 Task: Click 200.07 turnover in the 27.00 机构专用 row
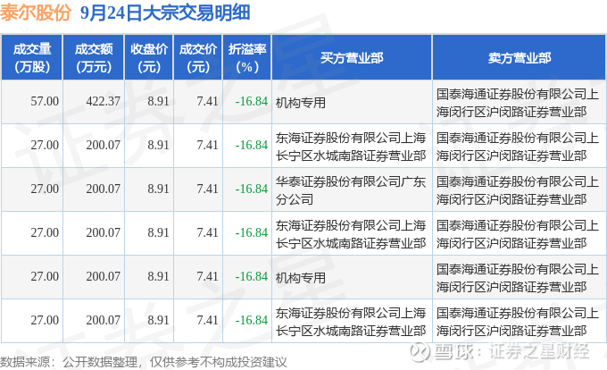pos(103,277)
